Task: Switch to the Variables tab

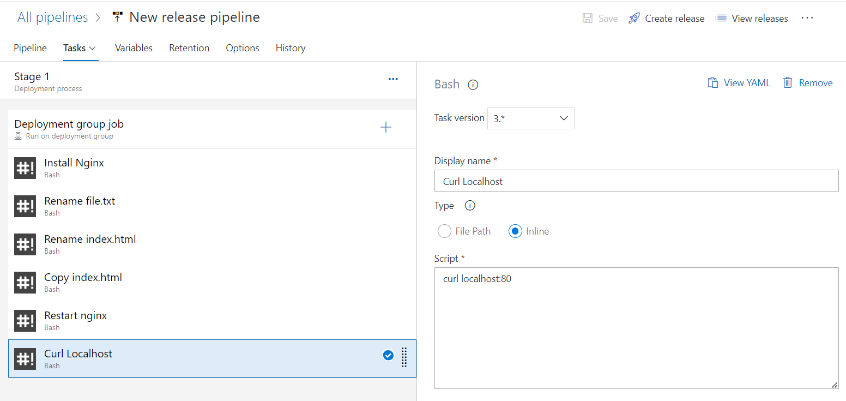Action: click(x=134, y=48)
